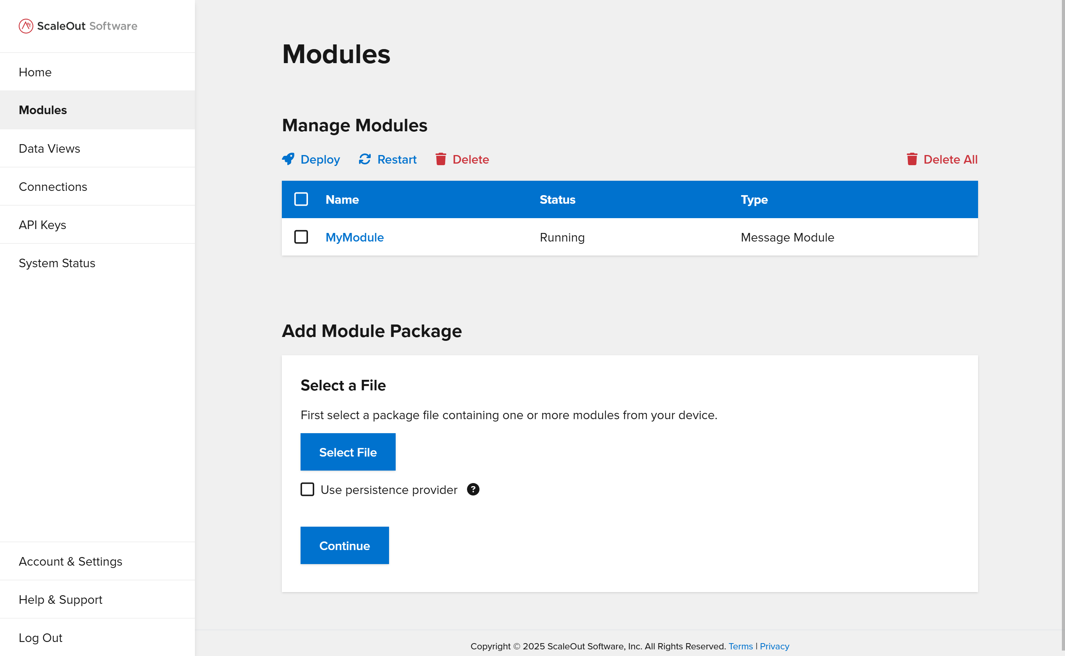Click the Message Module type cell

point(787,237)
